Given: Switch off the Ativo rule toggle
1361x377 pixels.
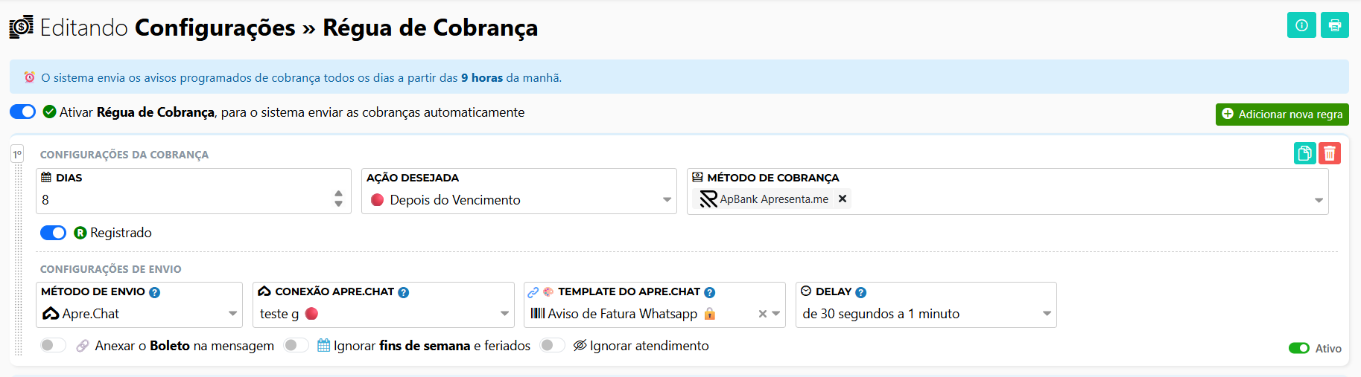Looking at the screenshot, I should [x=1299, y=348].
